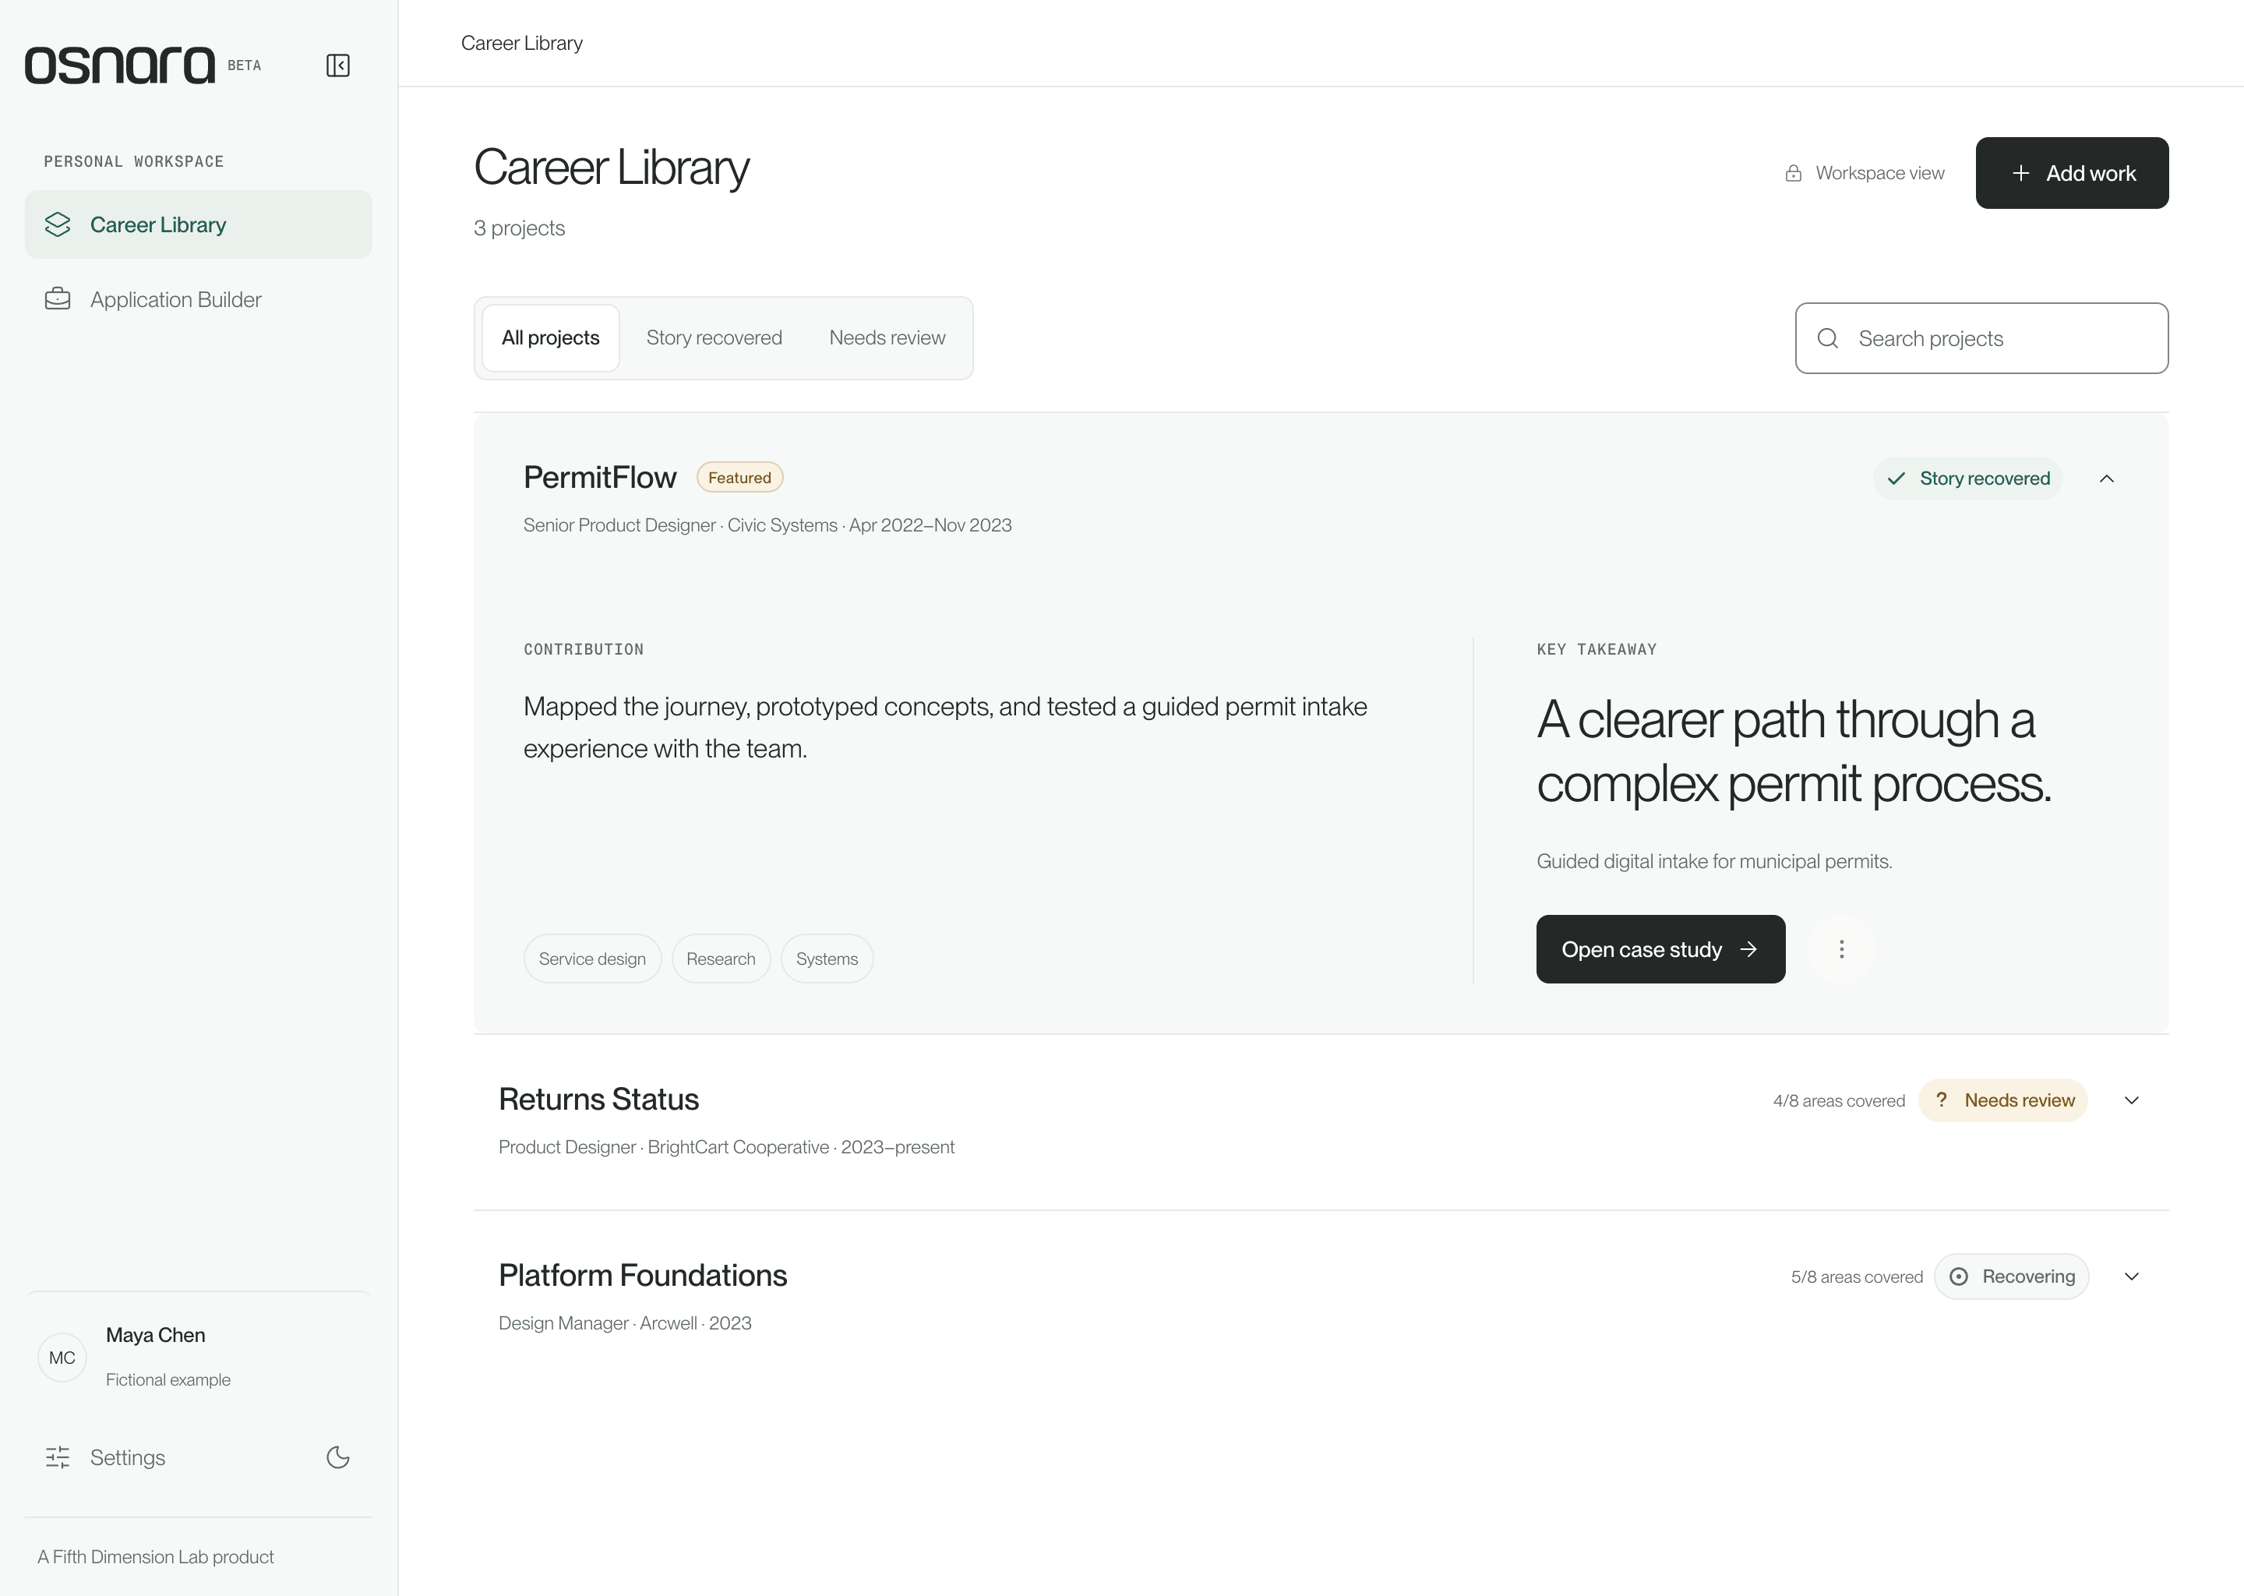Click the Application Builder briefcase icon

58,298
